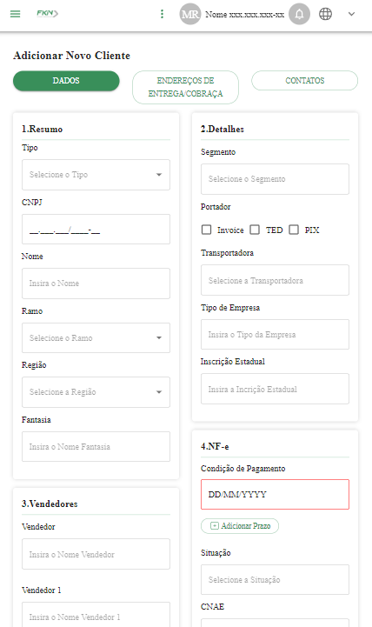Focus the Insira o Nome field
Screen dimensions: 372x627
[96, 283]
